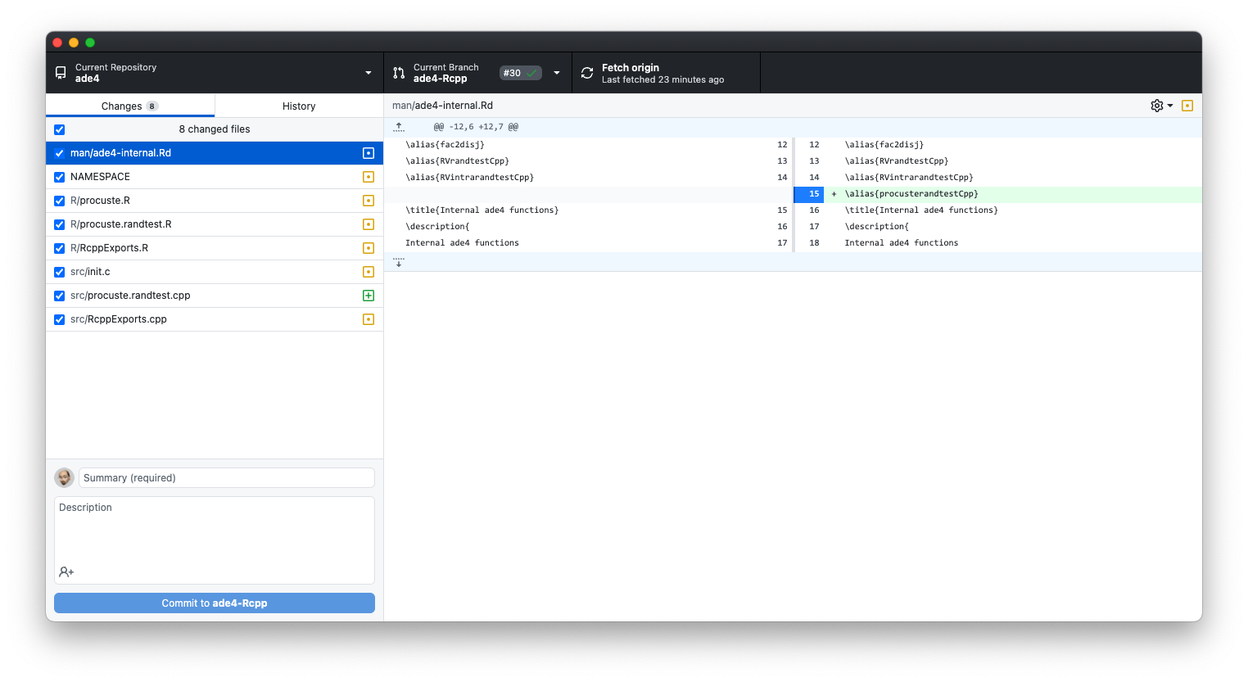Switch to the History tab
This screenshot has height=682, width=1248.
point(299,106)
